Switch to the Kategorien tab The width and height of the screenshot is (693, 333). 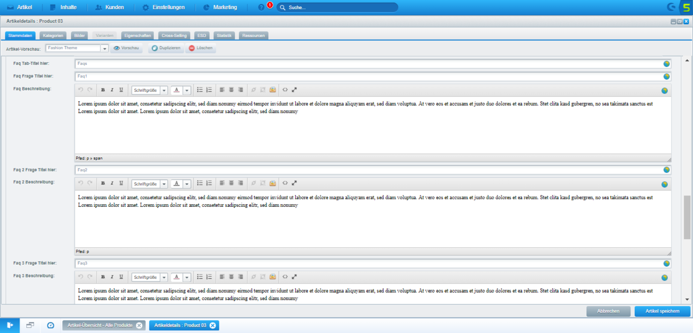[53, 36]
